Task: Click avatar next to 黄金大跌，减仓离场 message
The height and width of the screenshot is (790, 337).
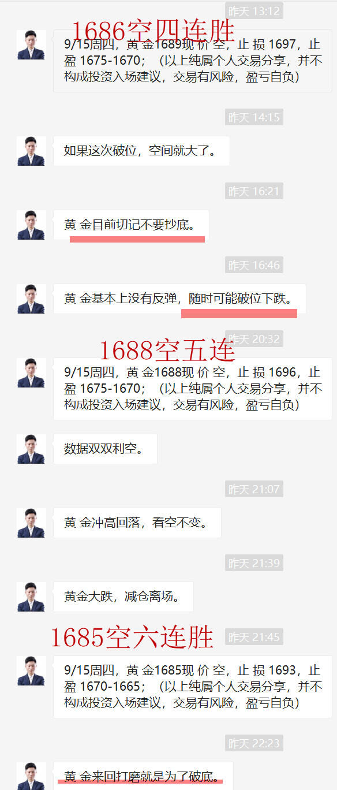Action: [x=31, y=597]
